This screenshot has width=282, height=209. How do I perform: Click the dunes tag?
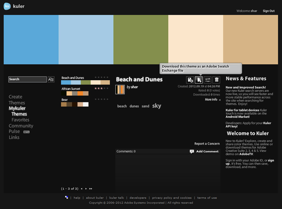point(134,106)
